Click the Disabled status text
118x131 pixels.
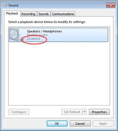tap(34, 39)
